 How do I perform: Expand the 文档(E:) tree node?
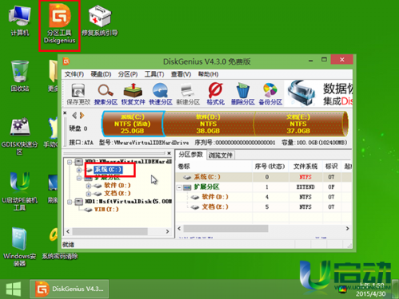pyautogui.click(x=89, y=194)
